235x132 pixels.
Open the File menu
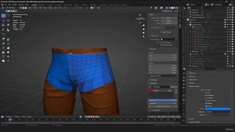(x=6, y=5)
